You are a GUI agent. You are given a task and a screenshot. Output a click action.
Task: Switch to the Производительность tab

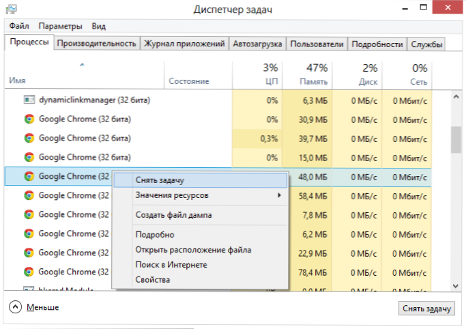(x=97, y=44)
